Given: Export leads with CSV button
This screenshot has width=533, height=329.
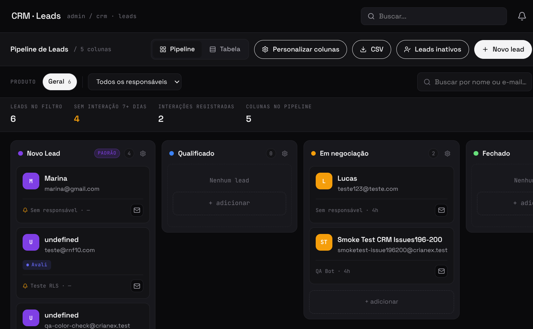Looking at the screenshot, I should [x=372, y=49].
